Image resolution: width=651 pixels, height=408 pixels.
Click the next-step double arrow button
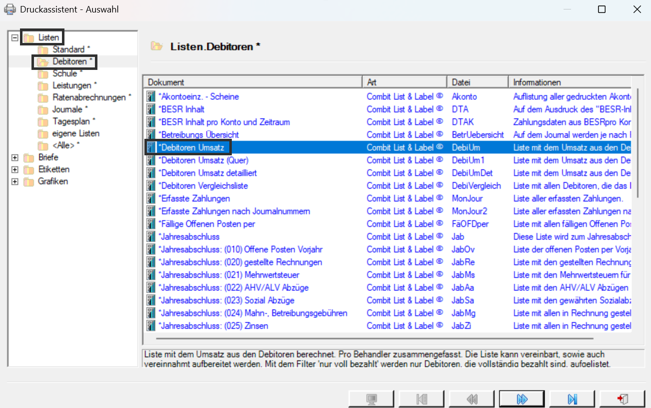click(522, 399)
